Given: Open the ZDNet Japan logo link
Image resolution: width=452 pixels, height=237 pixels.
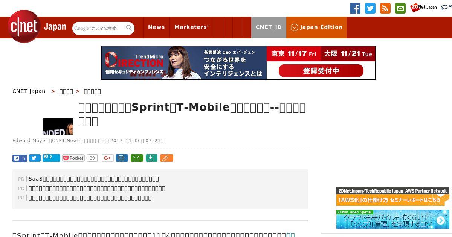Looking at the screenshot, I should [x=423, y=8].
